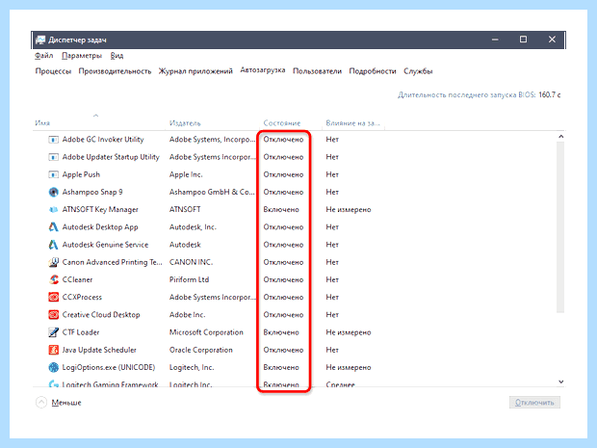This screenshot has height=448, width=597.
Task: Click the BIOS time value 160.7 с
Action: 550,94
